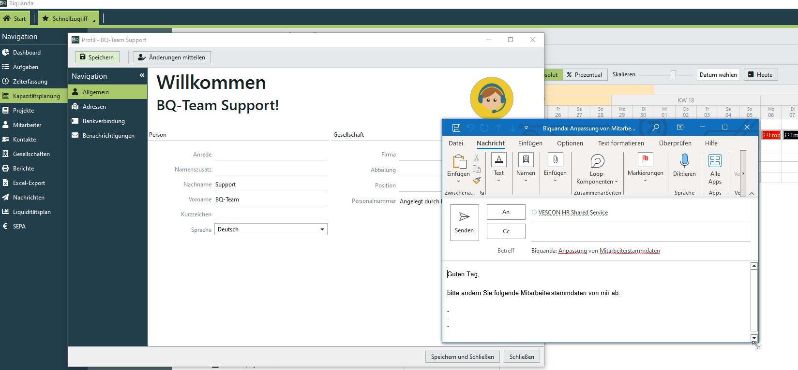
Task: Click the BQ-Team Support avatar picture
Action: point(491,99)
